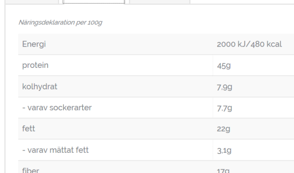Click the varav mättat fett label
Image resolution: width=294 pixels, height=173 pixels.
click(55, 150)
